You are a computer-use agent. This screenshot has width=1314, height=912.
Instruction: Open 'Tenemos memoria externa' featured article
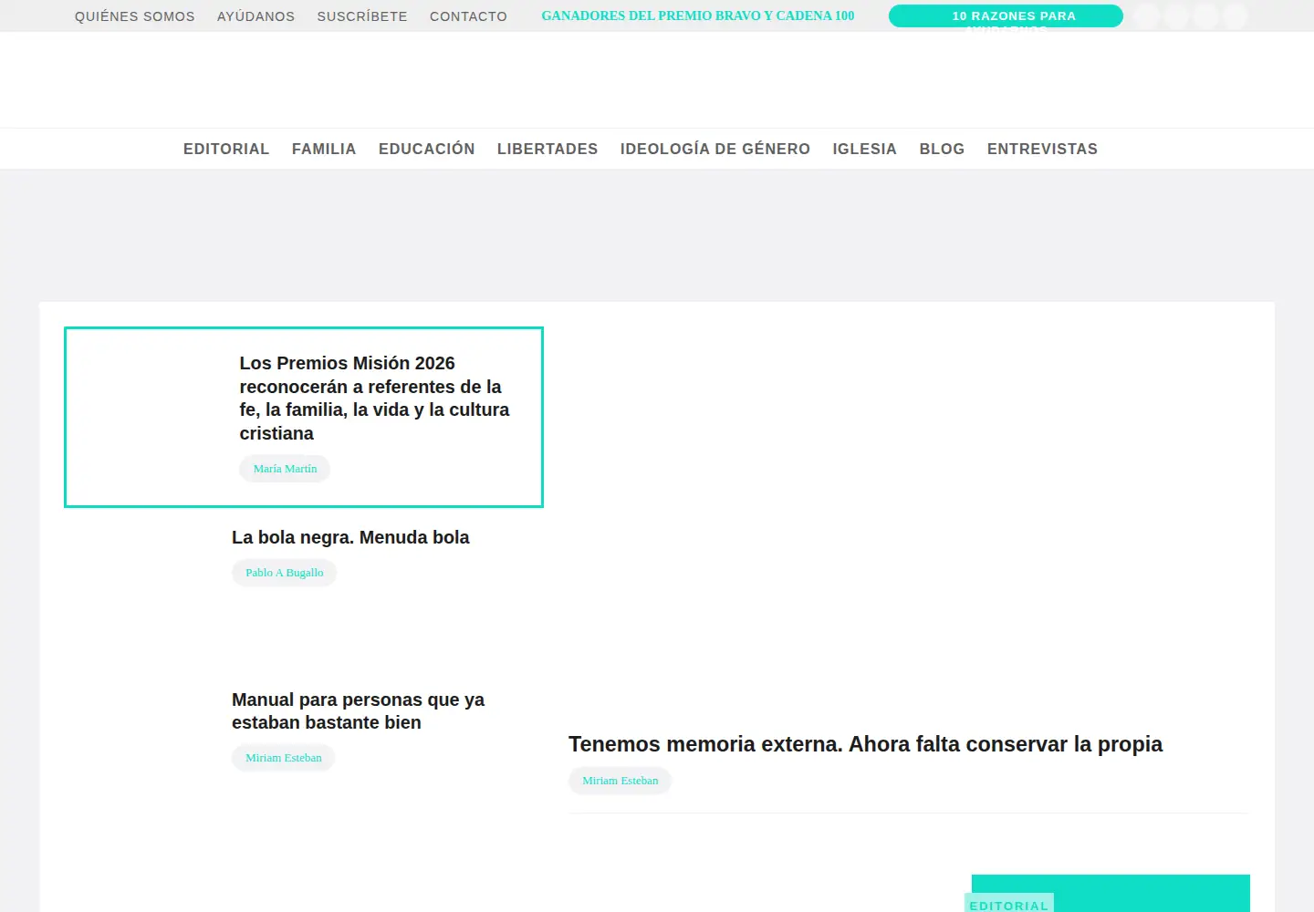click(865, 744)
